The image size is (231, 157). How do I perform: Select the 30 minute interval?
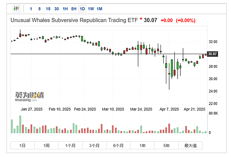tap(57, 9)
